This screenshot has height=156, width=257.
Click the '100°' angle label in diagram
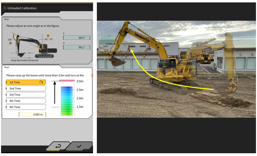[10, 40]
